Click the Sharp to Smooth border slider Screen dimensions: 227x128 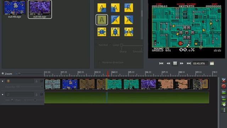[x=132, y=46]
